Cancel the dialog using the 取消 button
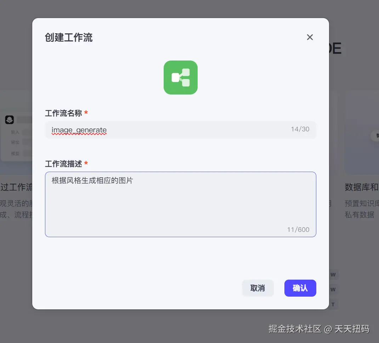 258,288
